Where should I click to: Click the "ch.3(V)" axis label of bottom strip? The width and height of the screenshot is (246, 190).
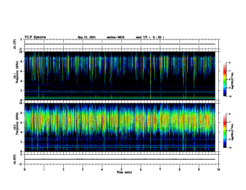tap(15, 160)
